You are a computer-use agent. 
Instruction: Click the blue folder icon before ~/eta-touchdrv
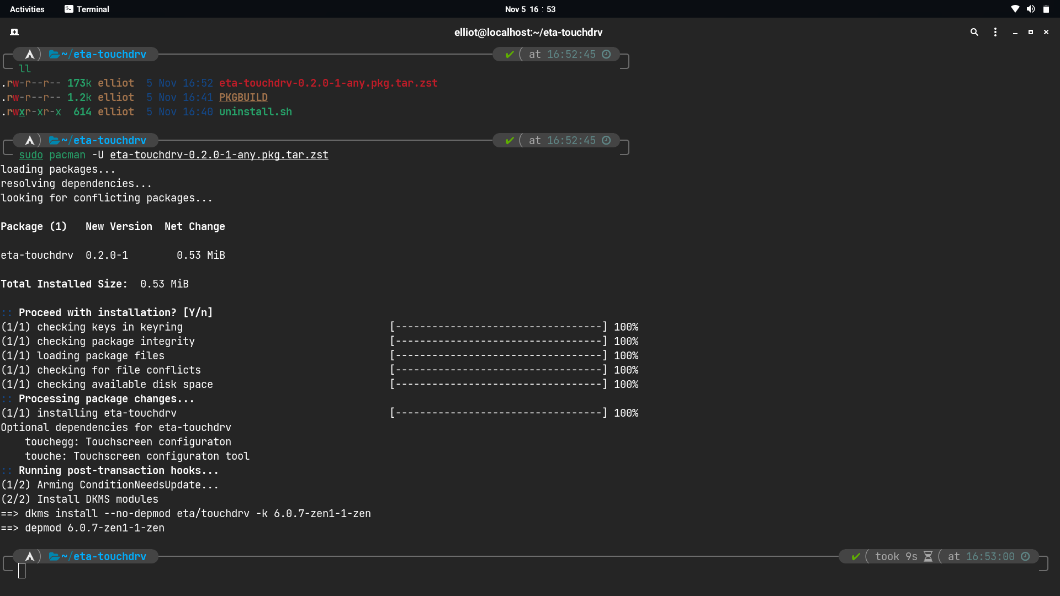(x=54, y=54)
